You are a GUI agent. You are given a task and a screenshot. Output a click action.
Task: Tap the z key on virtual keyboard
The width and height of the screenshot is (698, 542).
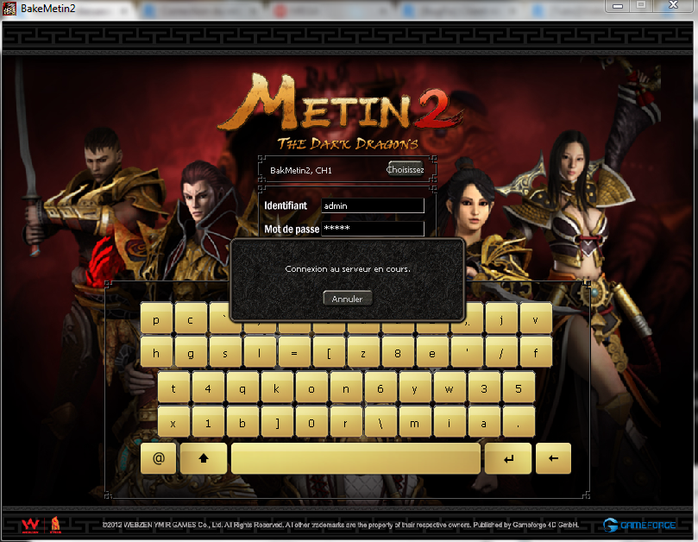(363, 353)
